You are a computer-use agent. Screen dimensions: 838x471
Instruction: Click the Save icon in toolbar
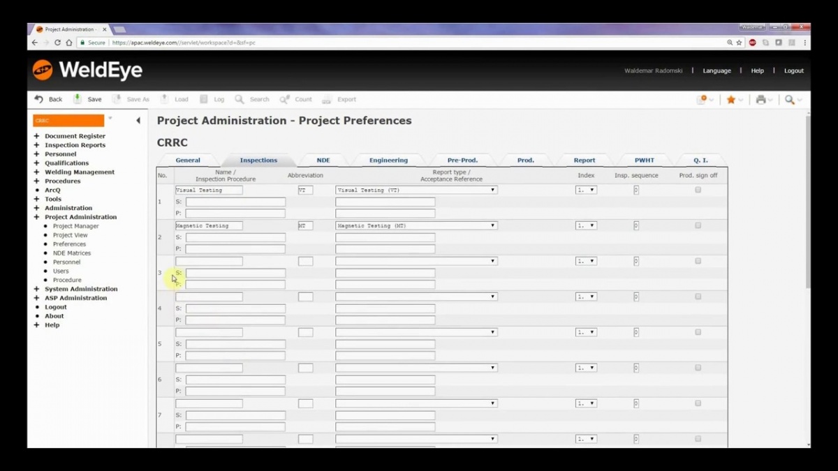coord(78,100)
